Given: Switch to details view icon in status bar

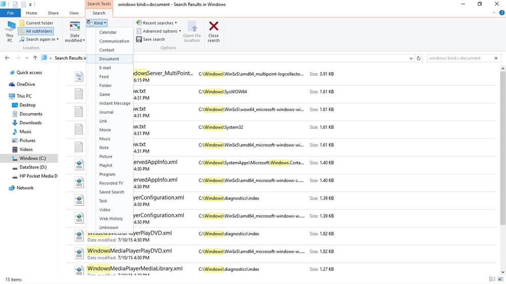Looking at the screenshot, I should (492, 279).
